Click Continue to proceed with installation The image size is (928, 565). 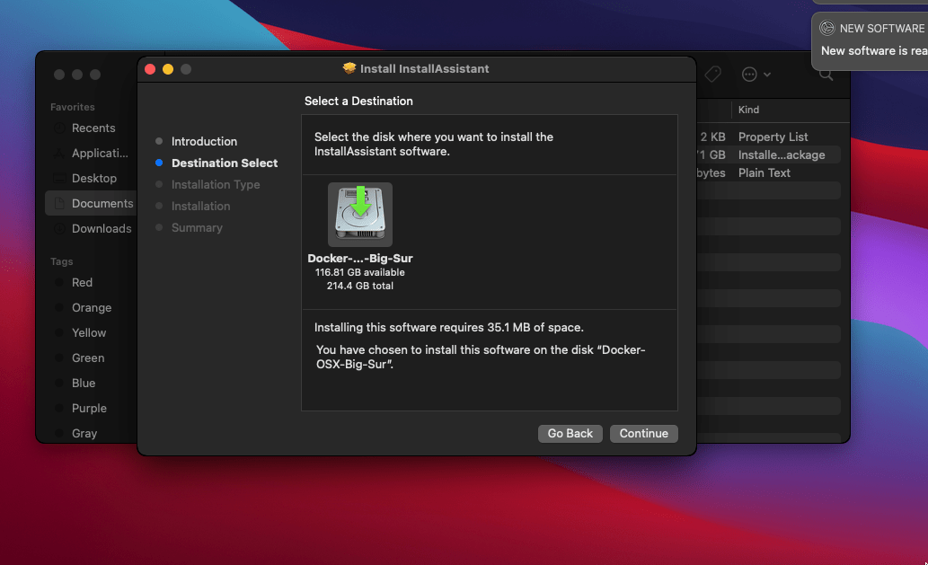(643, 433)
